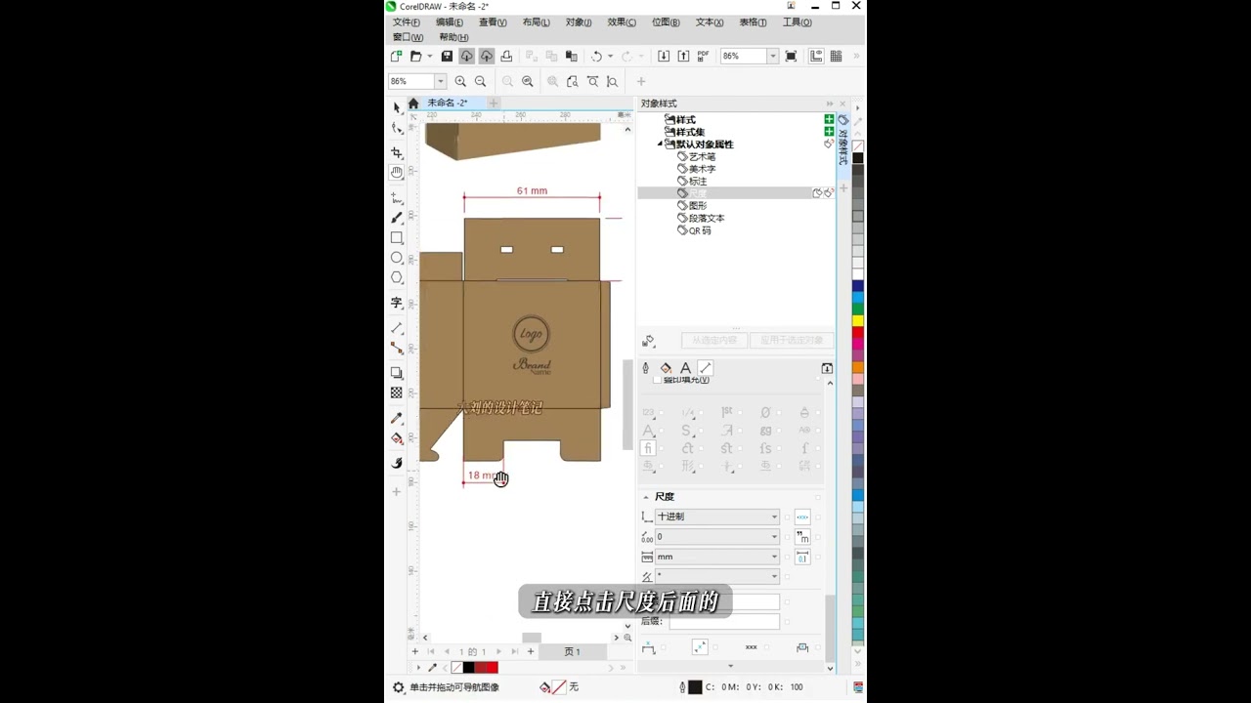Open the angle units dropdown showing °
This screenshot has width=1251, height=703.
pos(717,577)
